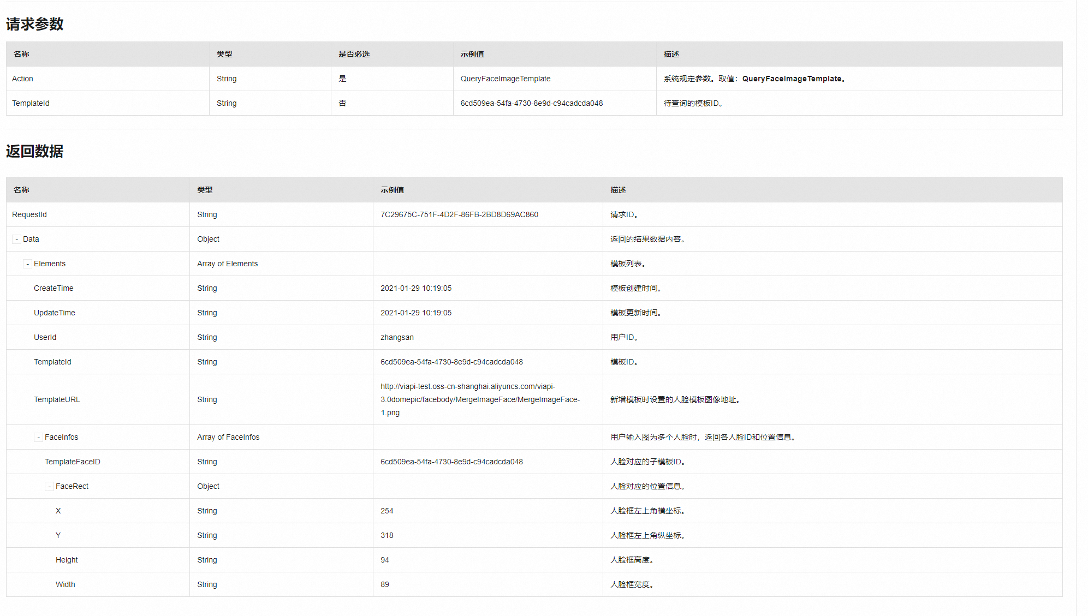Click the 返回数据 heading
This screenshot has height=616, width=1088.
coord(35,151)
